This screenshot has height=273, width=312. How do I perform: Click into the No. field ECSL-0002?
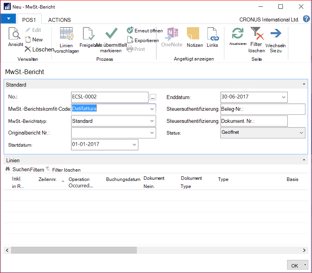[x=110, y=97]
